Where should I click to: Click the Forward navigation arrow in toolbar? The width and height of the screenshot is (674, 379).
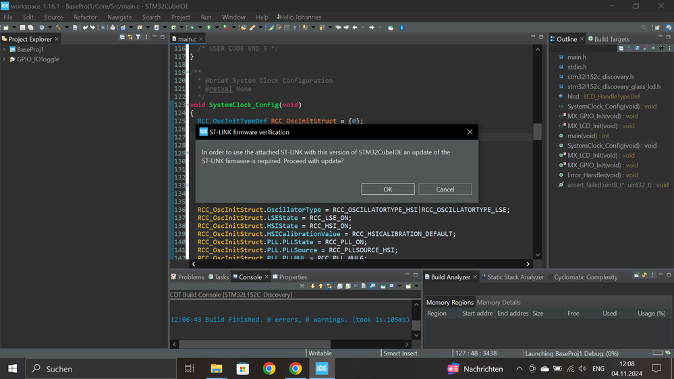pos(372,28)
